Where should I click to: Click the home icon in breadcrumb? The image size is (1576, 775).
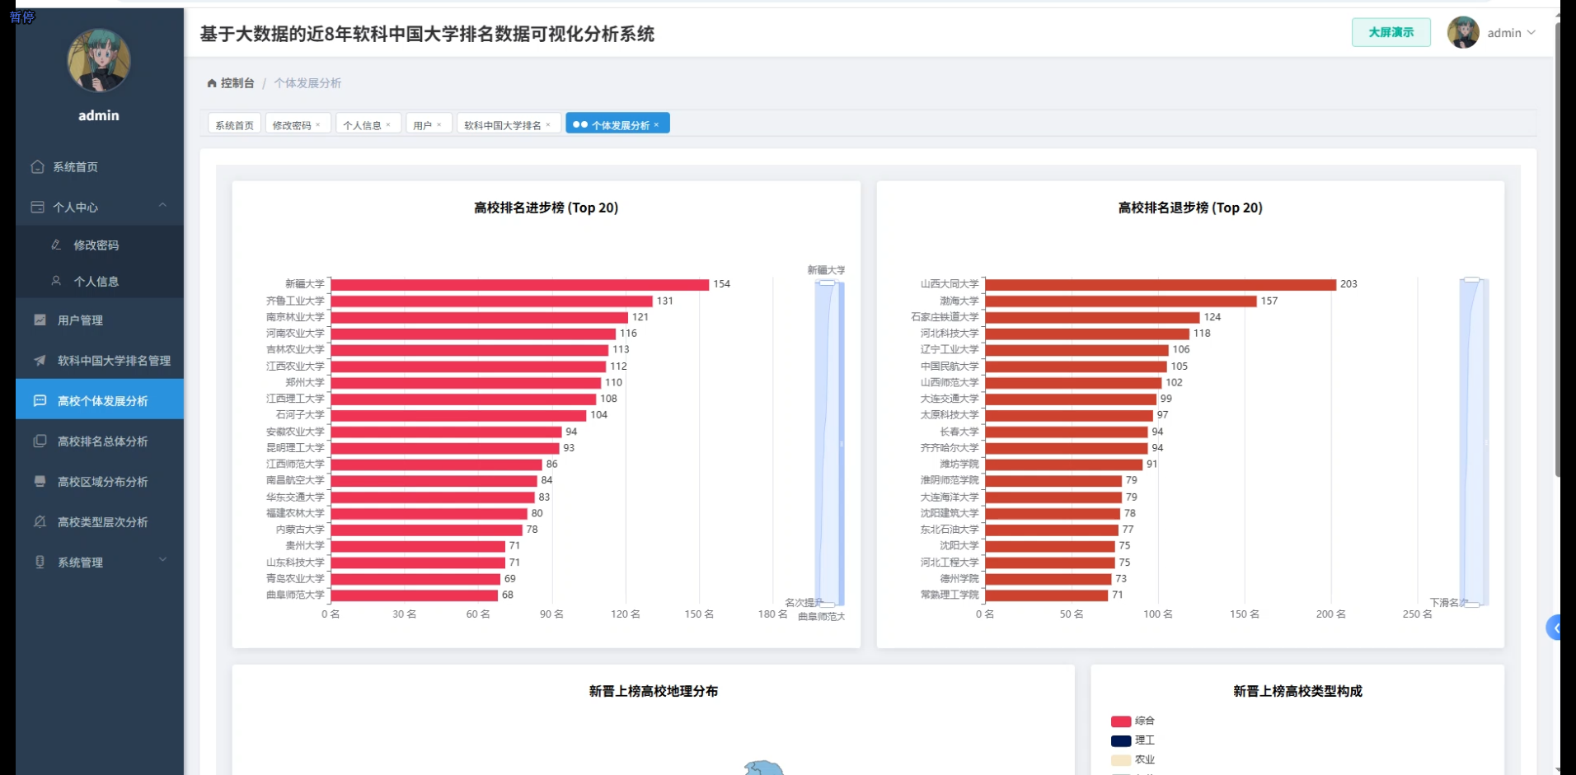point(212,83)
